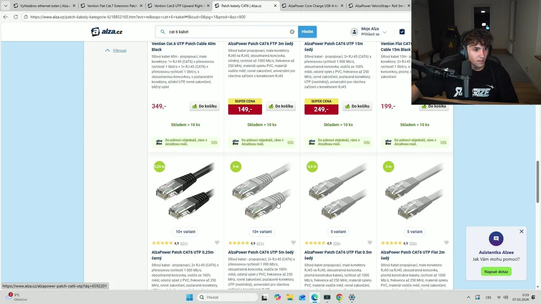The height and width of the screenshot is (304, 541).
Task: Open 651× reviews of the 0,25m black cable
Action: tap(184, 244)
